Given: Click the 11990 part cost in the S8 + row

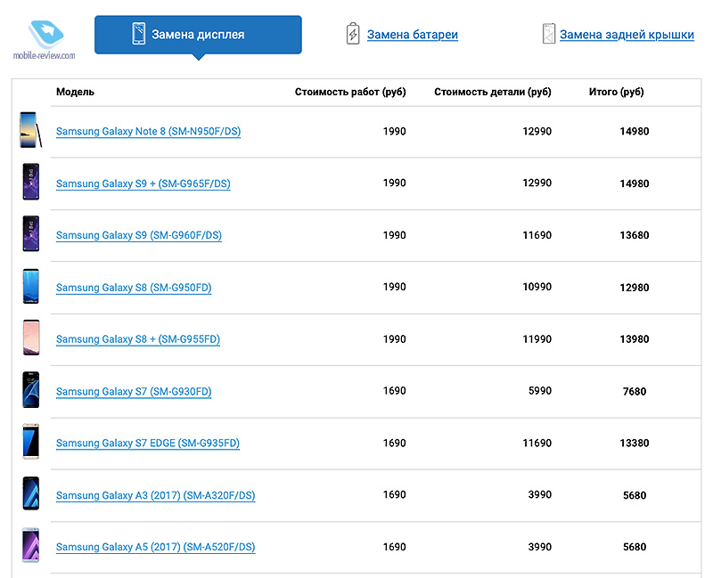Looking at the screenshot, I should click(x=537, y=339).
